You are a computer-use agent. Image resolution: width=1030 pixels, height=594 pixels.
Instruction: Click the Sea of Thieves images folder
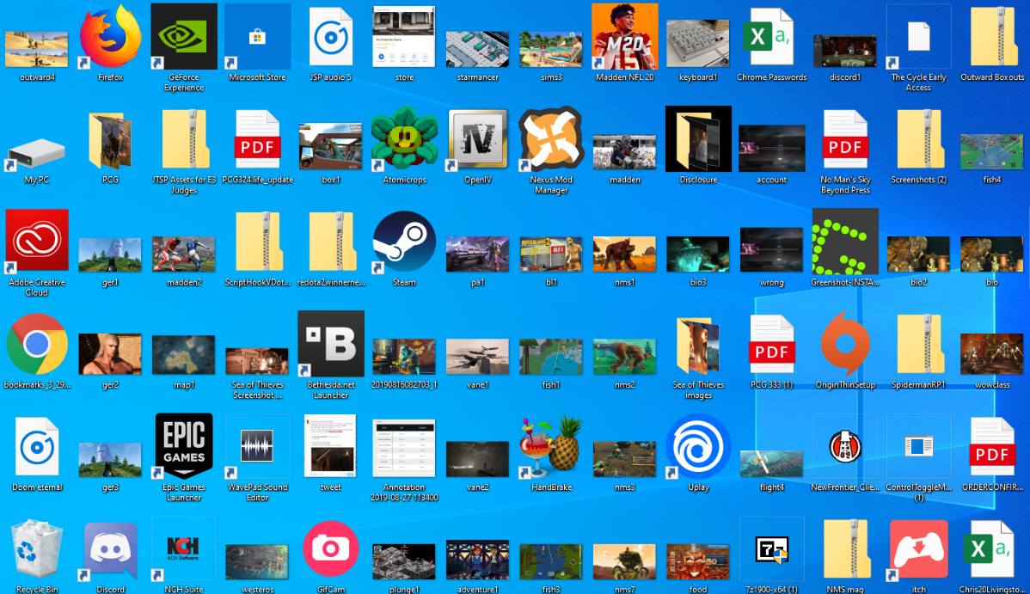[x=698, y=346]
